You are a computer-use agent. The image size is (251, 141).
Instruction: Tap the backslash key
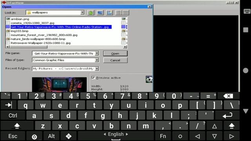(231, 105)
